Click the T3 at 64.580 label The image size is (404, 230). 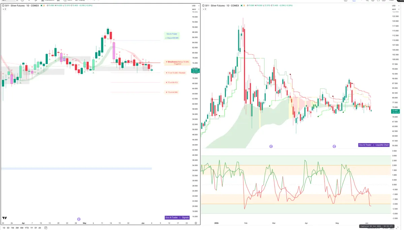pos(172,92)
